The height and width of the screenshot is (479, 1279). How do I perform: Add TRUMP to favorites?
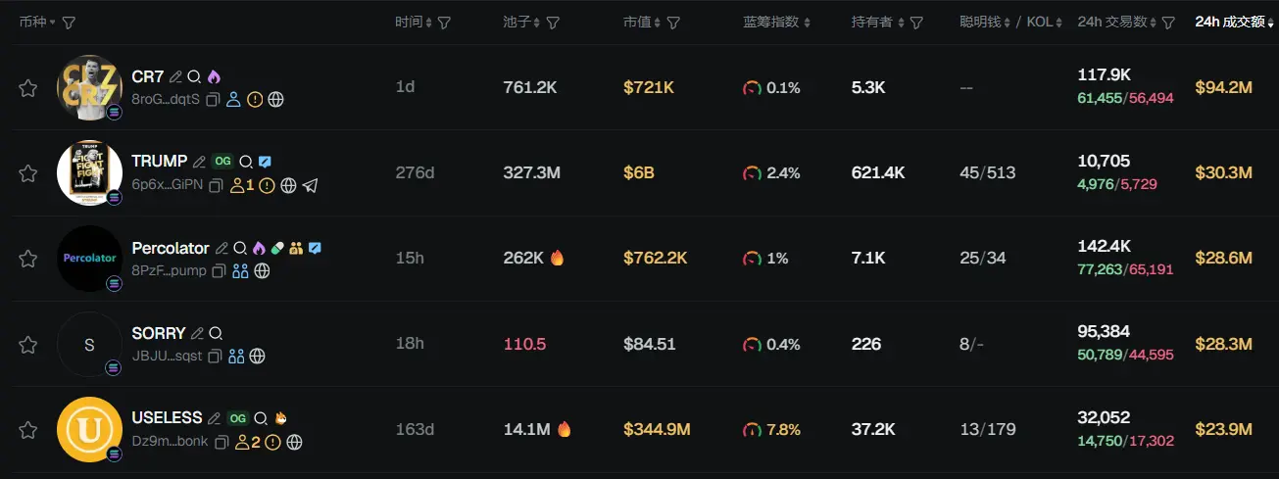coord(28,173)
